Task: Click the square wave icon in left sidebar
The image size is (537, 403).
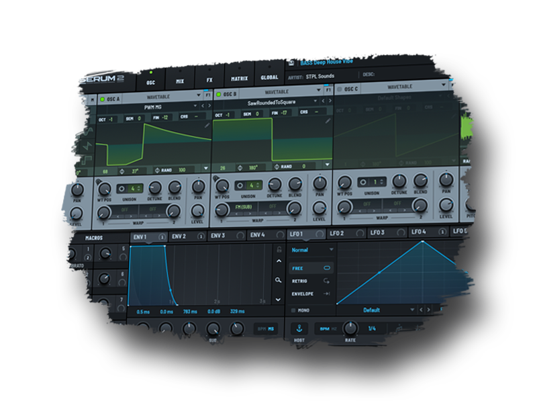Action: [x=85, y=160]
